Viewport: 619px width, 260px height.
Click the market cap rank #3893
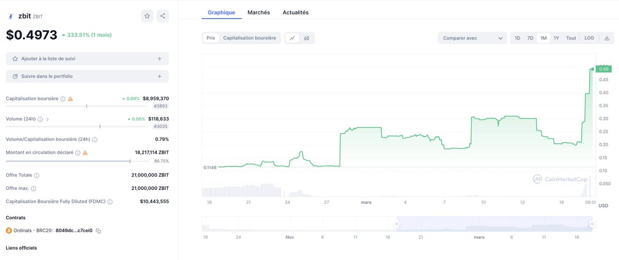click(x=161, y=106)
